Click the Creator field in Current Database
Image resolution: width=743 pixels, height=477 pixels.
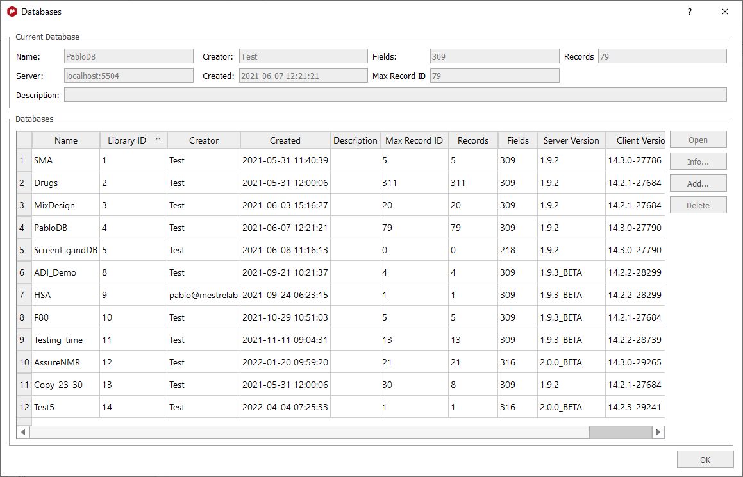click(303, 56)
